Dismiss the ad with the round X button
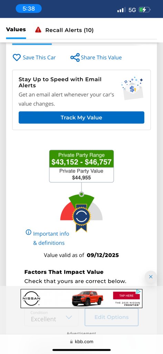 tap(151, 277)
